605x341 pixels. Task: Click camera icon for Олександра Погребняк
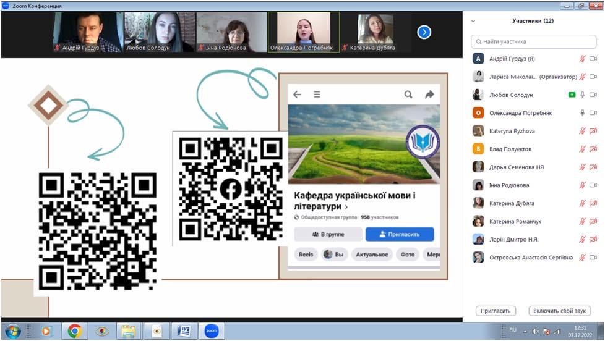593,113
